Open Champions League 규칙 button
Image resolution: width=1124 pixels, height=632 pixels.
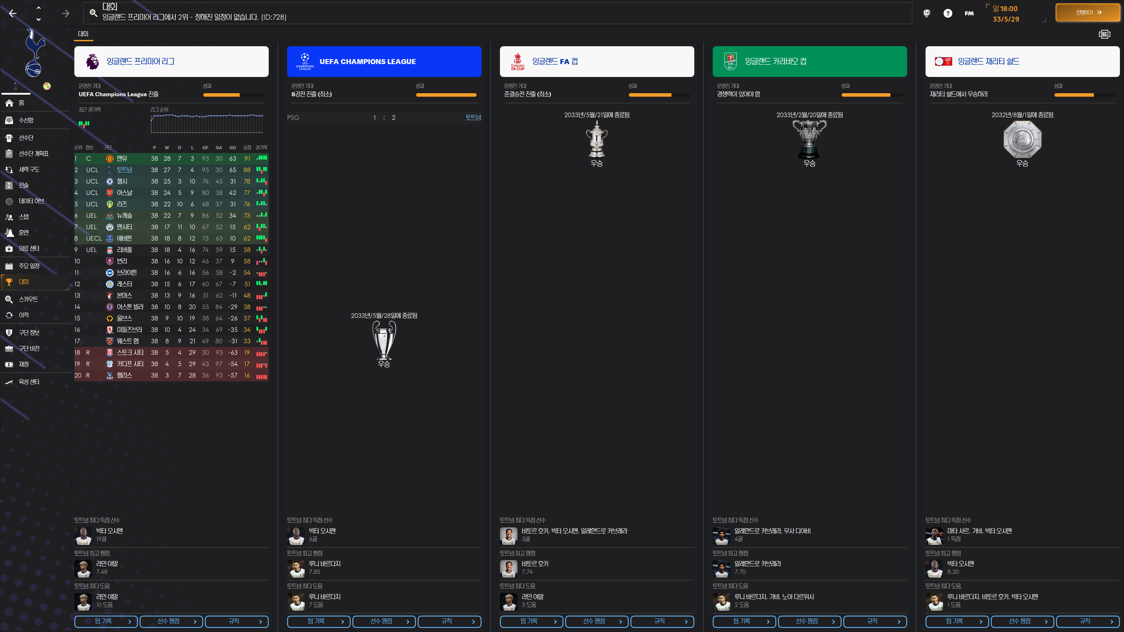[449, 621]
